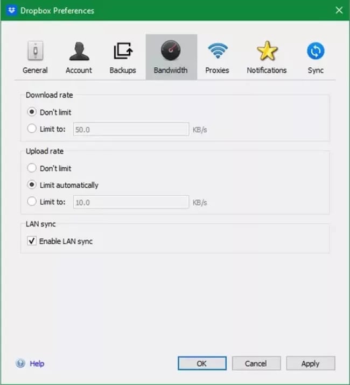Click the Cancel button

point(256,363)
